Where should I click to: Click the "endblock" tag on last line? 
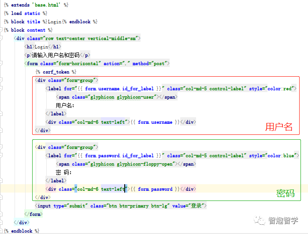22,231
